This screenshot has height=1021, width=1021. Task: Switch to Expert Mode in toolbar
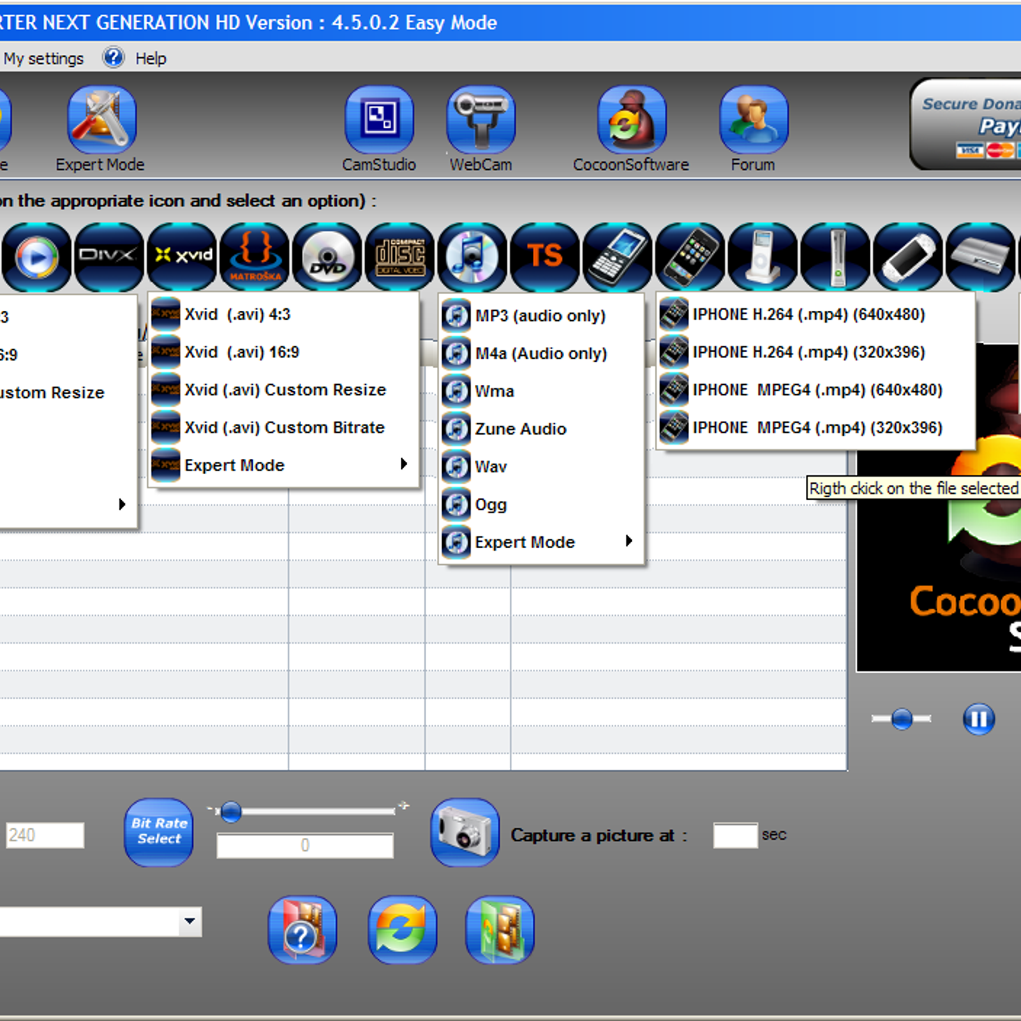coord(101,120)
